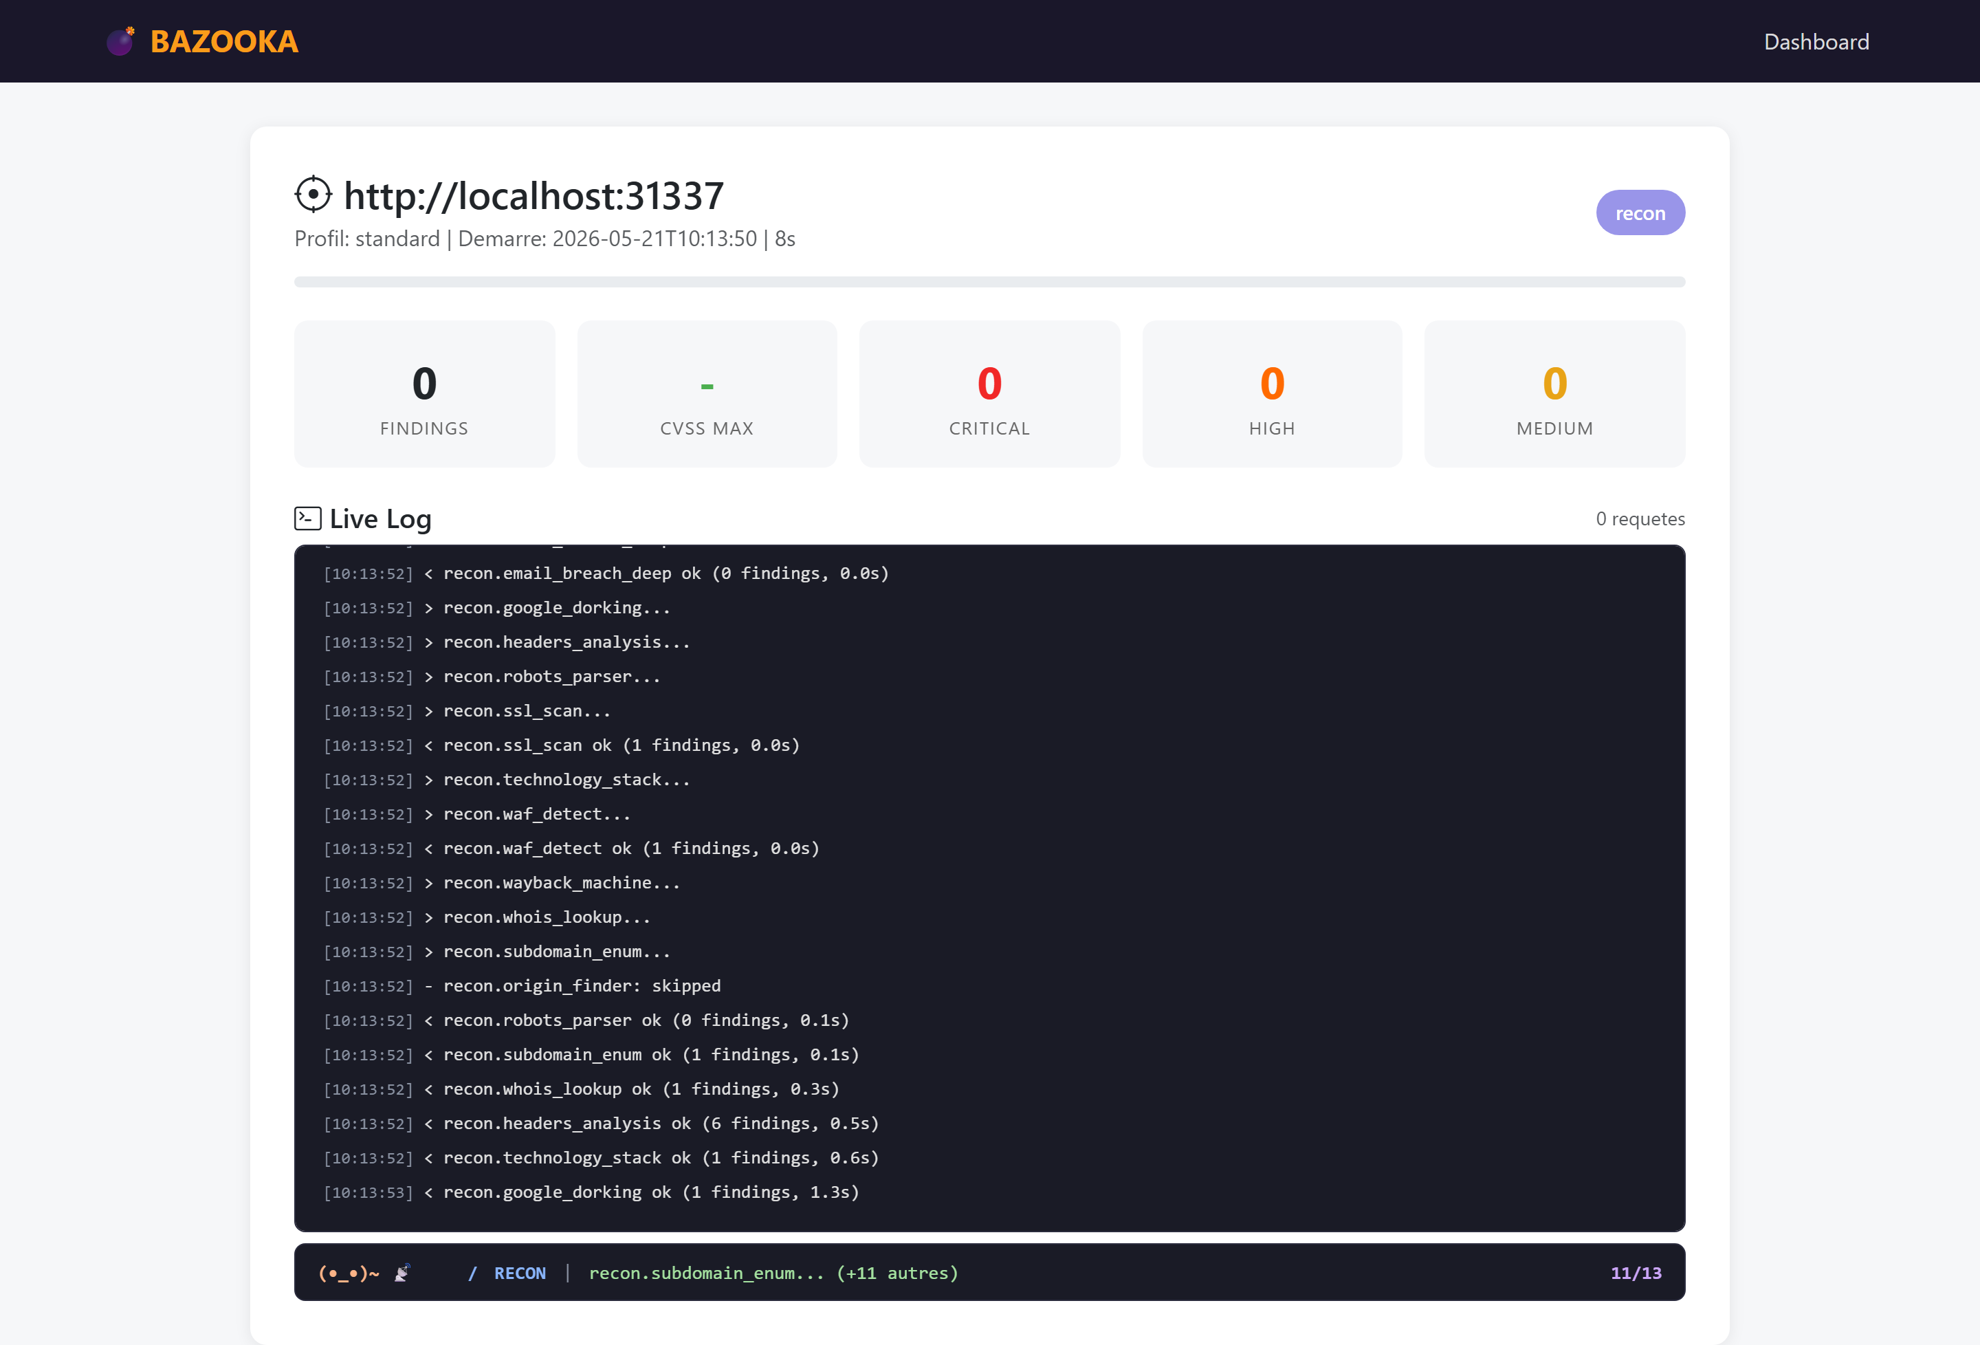Click the status bar current module text
This screenshot has width=1980, height=1345.
[x=773, y=1273]
